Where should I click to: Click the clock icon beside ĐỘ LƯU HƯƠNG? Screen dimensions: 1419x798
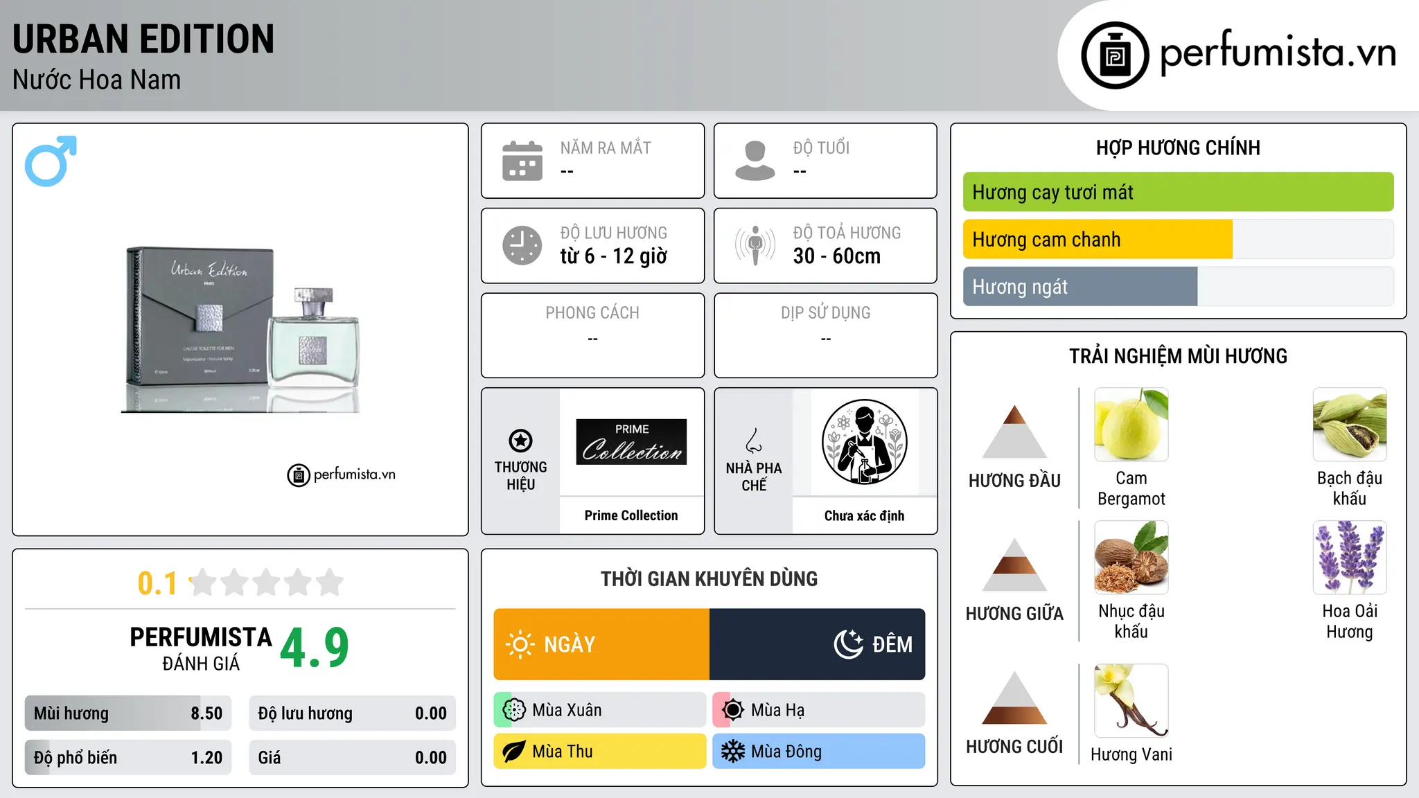point(522,245)
